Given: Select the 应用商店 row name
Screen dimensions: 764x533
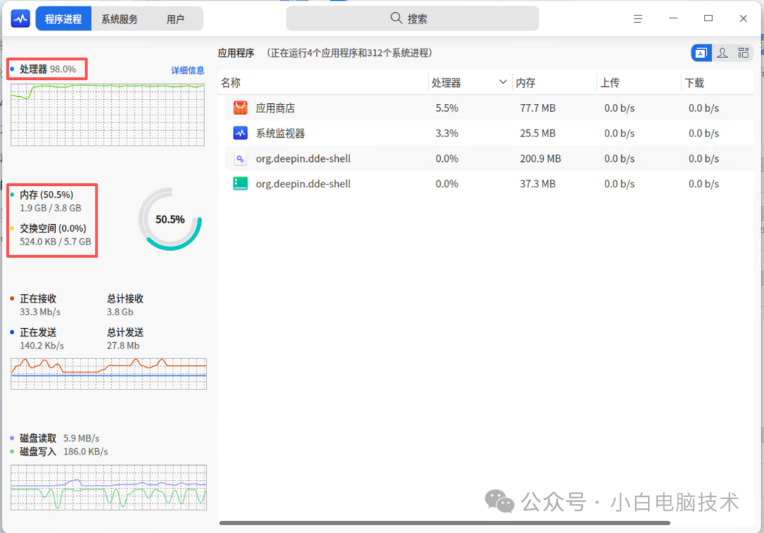Looking at the screenshot, I should 275,108.
